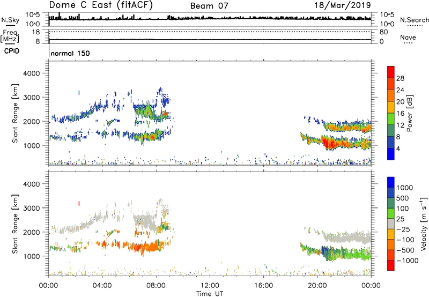Click the '08:00' time axis tick
Viewport: 429px width, 297px height.
(156, 286)
